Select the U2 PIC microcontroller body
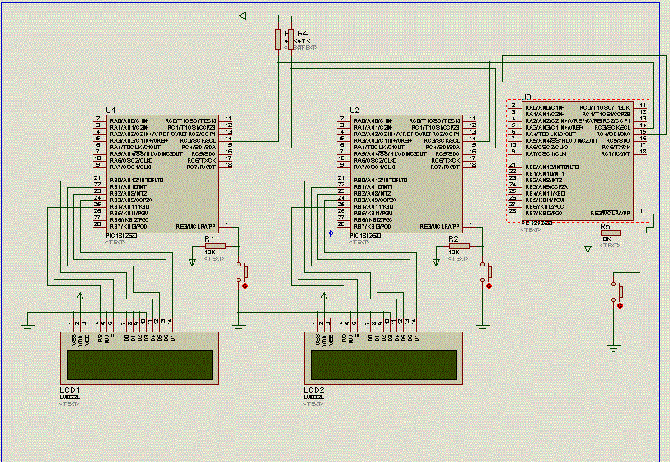Image resolution: width=670 pixels, height=462 pixels. pyautogui.click(x=407, y=173)
